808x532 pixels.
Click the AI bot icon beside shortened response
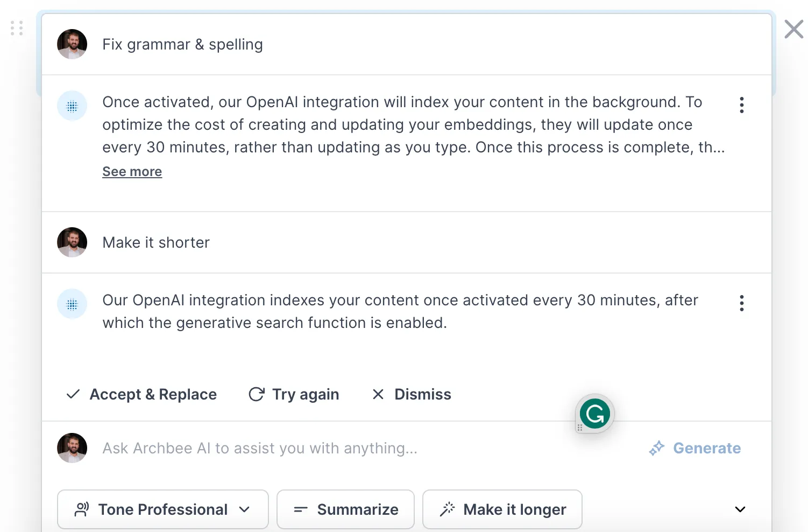point(72,304)
